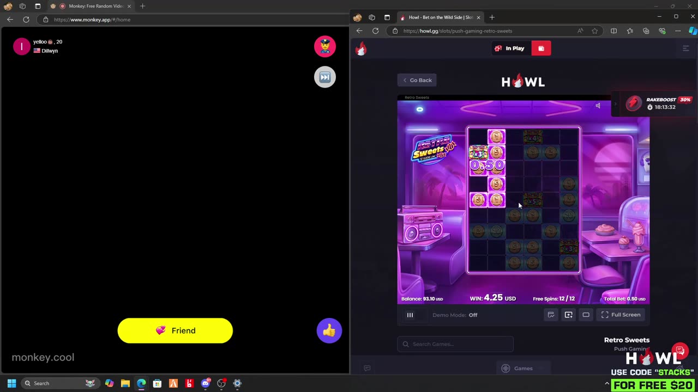The height and width of the screenshot is (392, 698).
Task: Open game stats chart icon
Action: tap(551, 315)
